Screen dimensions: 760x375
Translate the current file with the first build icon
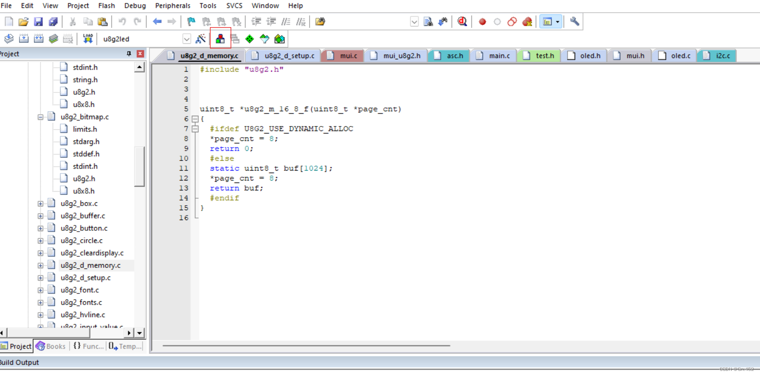[x=9, y=39]
